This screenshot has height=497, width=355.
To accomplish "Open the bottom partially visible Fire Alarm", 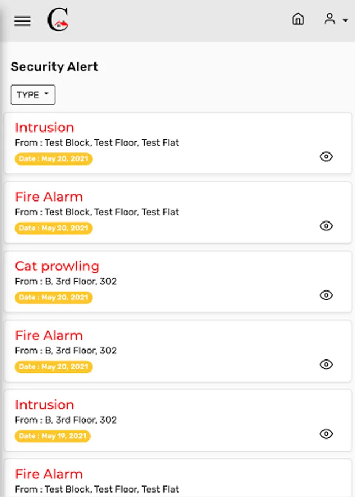I will 49,474.
